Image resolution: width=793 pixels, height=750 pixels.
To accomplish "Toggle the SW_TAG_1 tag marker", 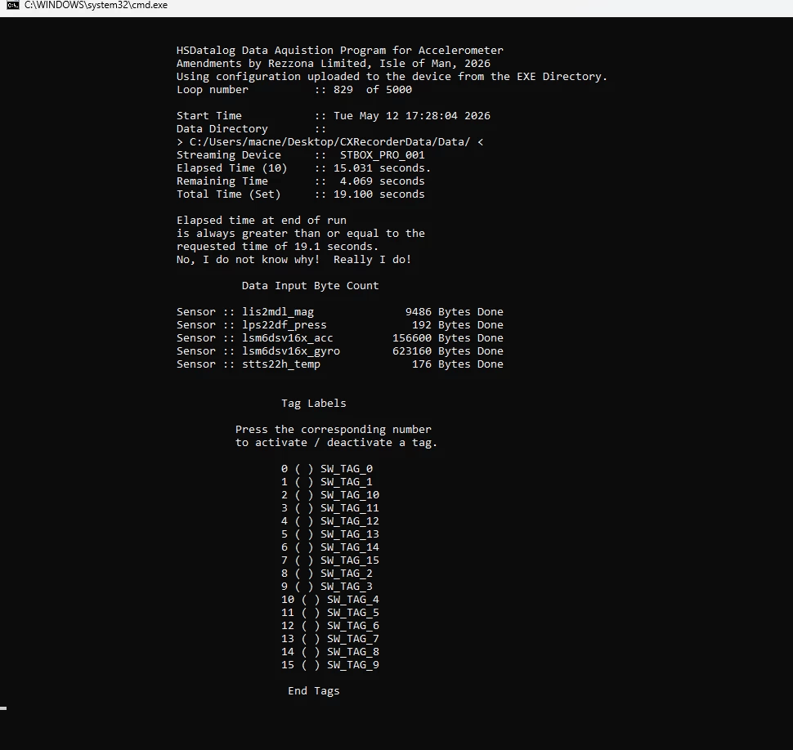I will tap(304, 482).
